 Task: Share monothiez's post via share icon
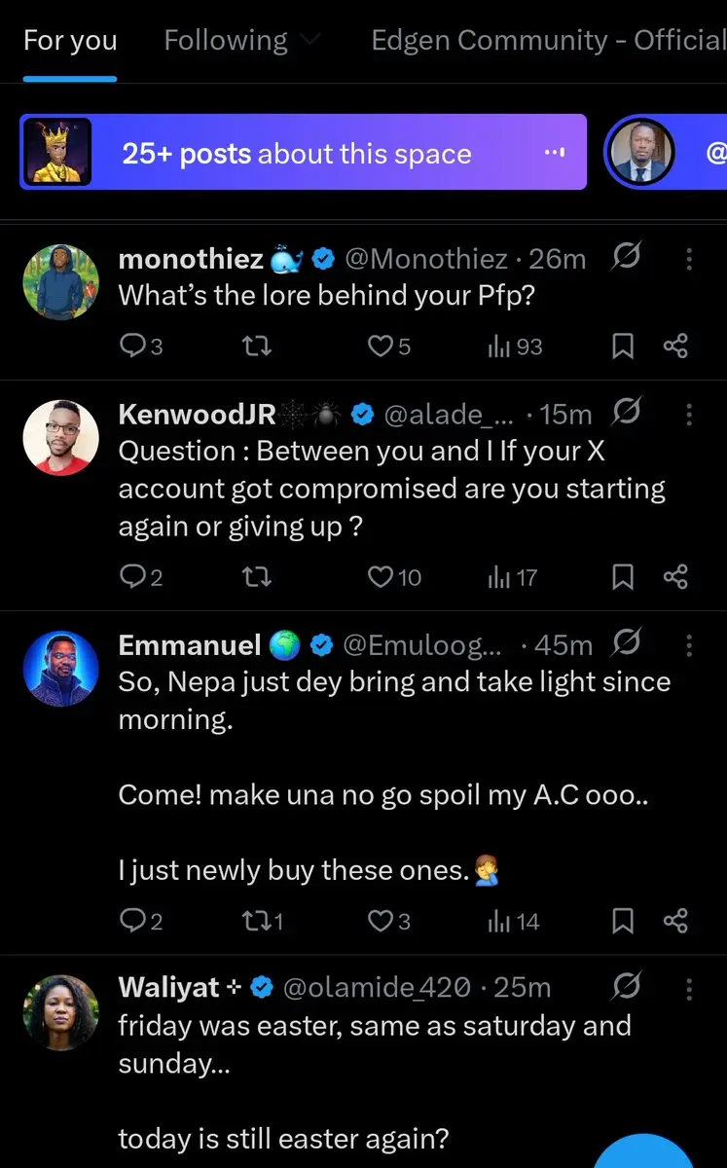coord(675,347)
